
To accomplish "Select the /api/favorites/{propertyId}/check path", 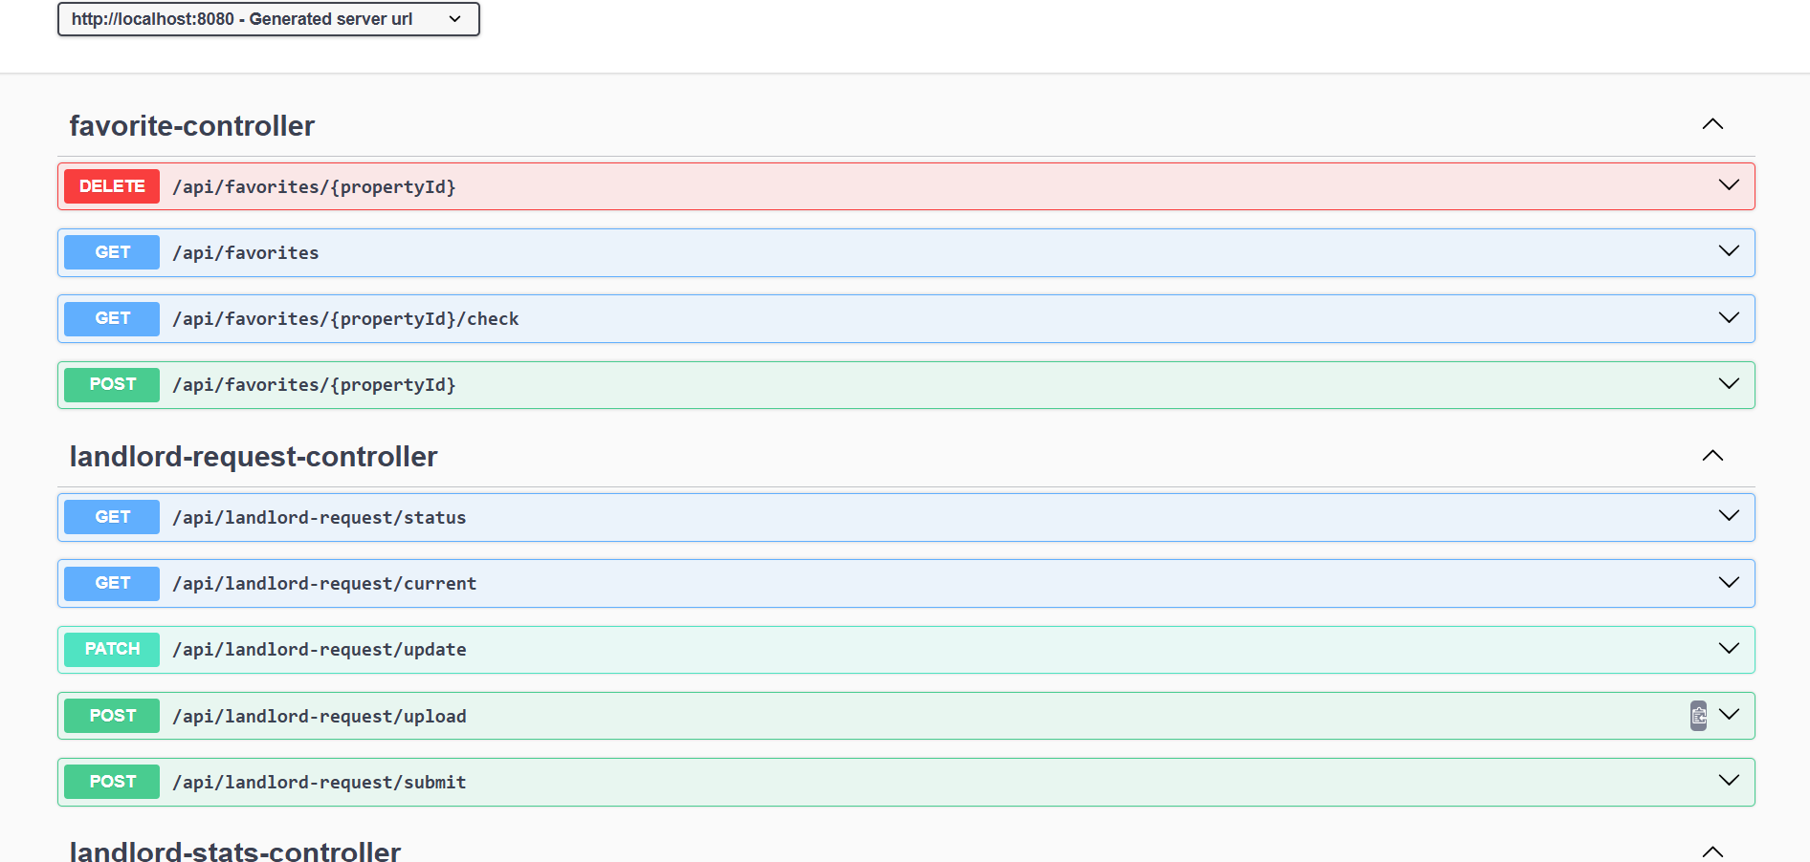I will [345, 319].
